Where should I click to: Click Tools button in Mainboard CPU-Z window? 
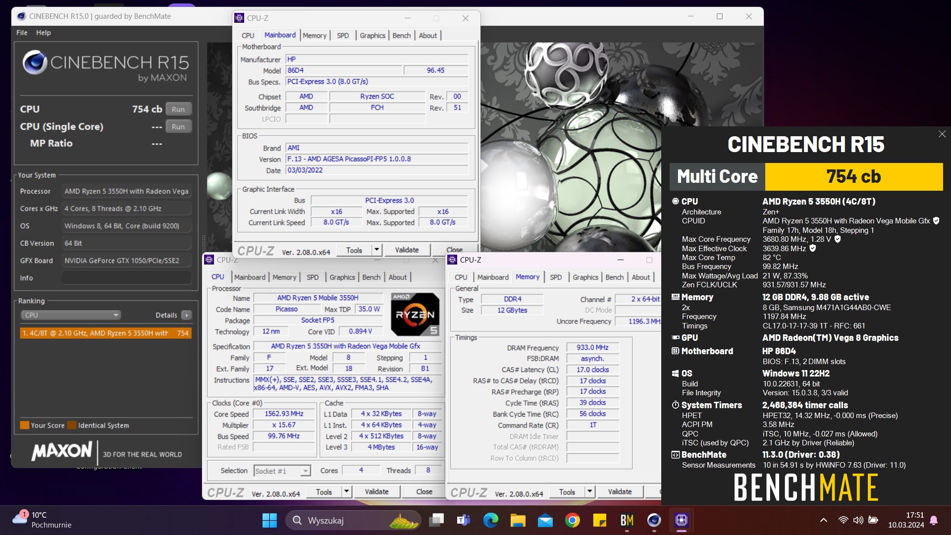coord(354,250)
